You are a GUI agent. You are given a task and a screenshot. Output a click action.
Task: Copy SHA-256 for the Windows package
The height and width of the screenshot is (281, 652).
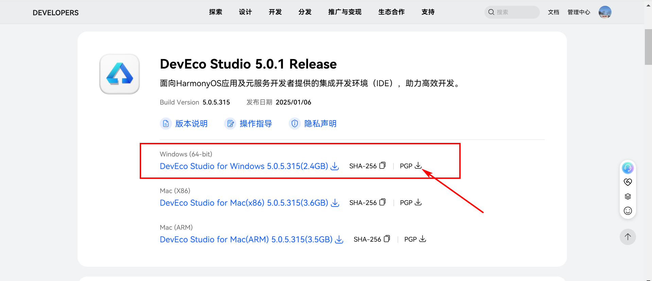(x=382, y=165)
